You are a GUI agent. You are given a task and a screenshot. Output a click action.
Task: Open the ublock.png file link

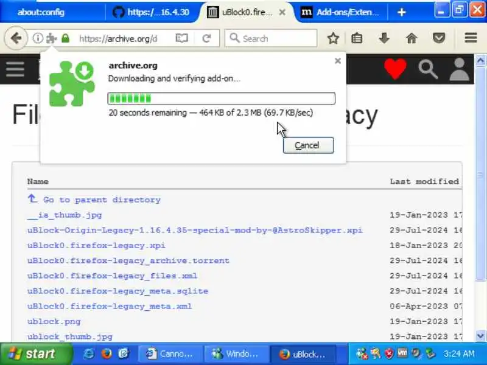54,322
